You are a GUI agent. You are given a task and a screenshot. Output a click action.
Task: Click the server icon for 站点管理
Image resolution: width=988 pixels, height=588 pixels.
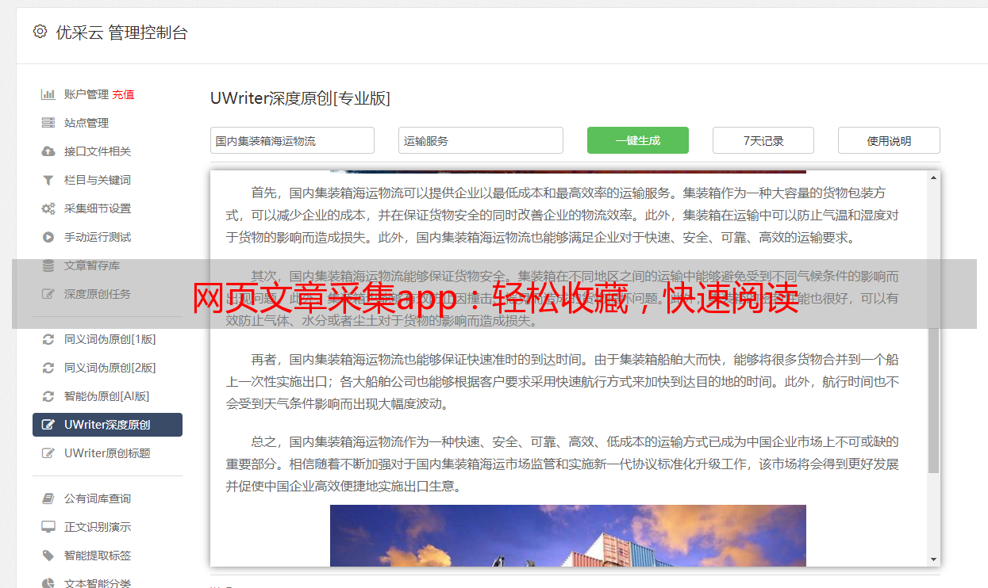click(48, 123)
